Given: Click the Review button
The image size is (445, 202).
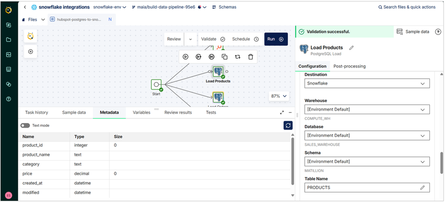Looking at the screenshot, I should (174, 39).
